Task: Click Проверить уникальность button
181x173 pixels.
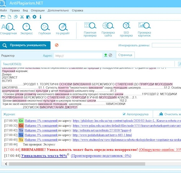Action: pos(25,45)
